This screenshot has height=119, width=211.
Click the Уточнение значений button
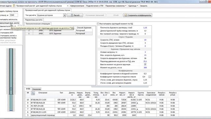pos(95,15)
